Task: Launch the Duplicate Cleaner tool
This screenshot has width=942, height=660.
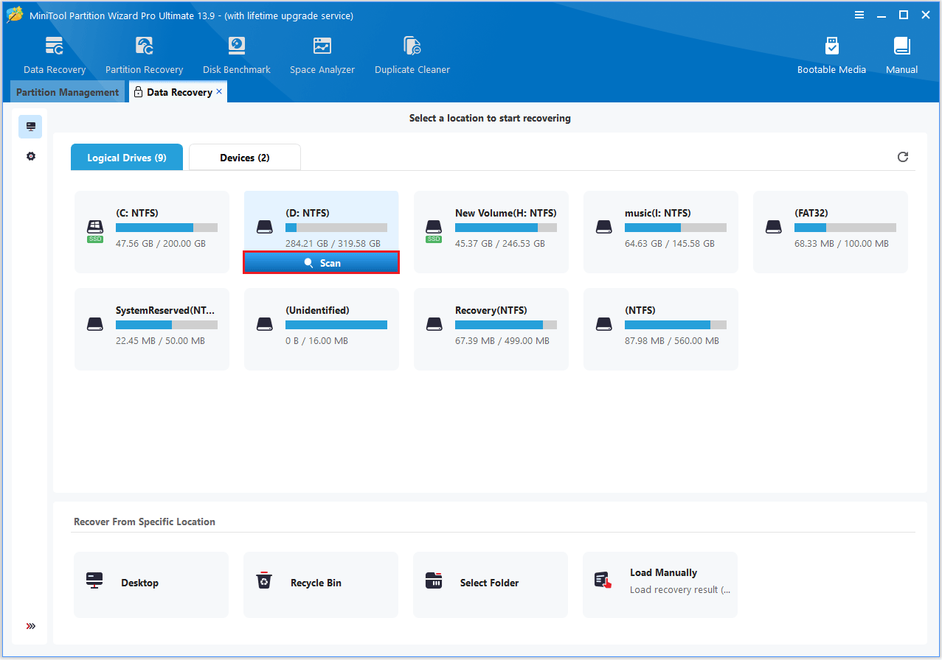Action: (x=412, y=55)
